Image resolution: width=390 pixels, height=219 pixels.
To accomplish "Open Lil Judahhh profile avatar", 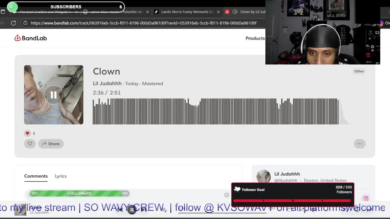I will pos(264,176).
